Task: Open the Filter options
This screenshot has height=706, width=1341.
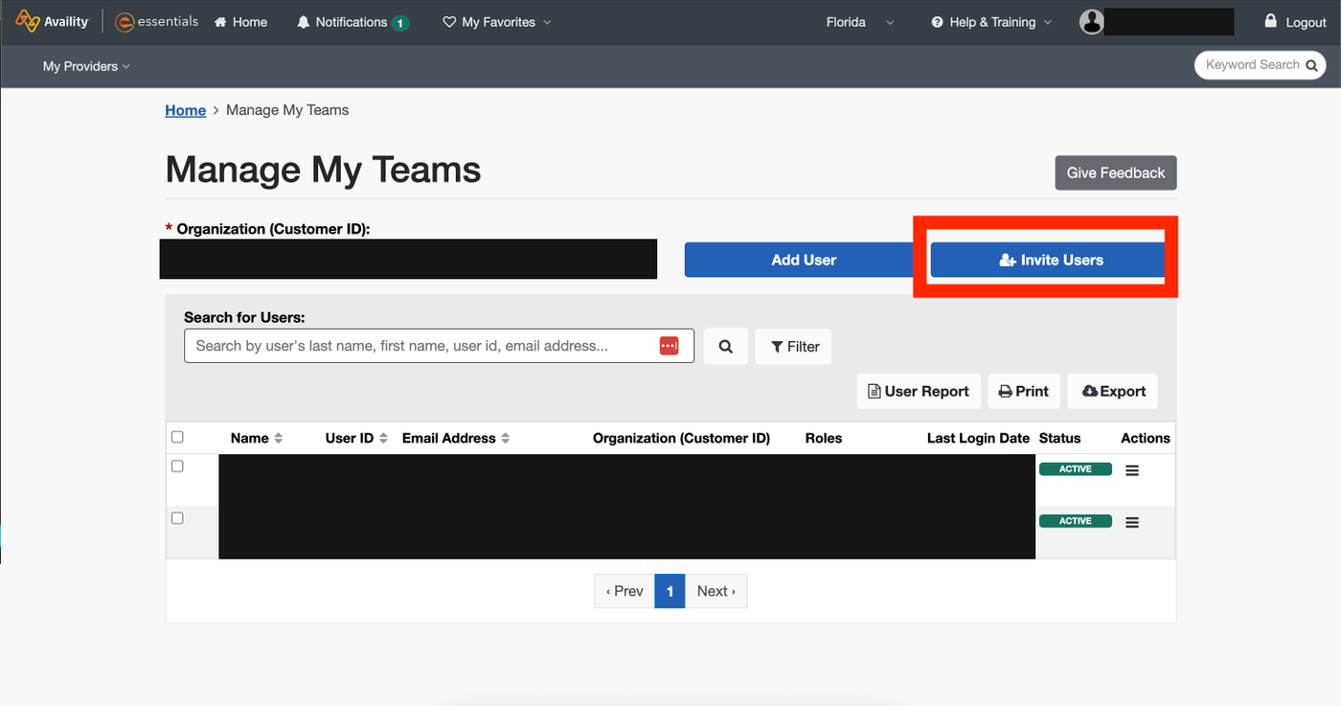Action: point(794,347)
